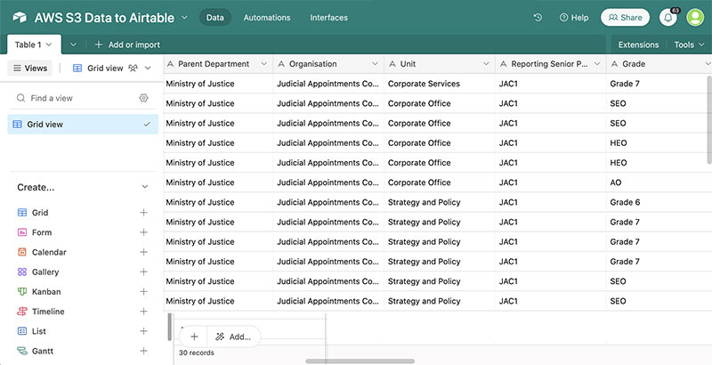
Task: Open the base history clock icon
Action: coord(538,18)
